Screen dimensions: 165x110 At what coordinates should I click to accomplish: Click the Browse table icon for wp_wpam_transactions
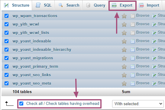(x=133, y=16)
